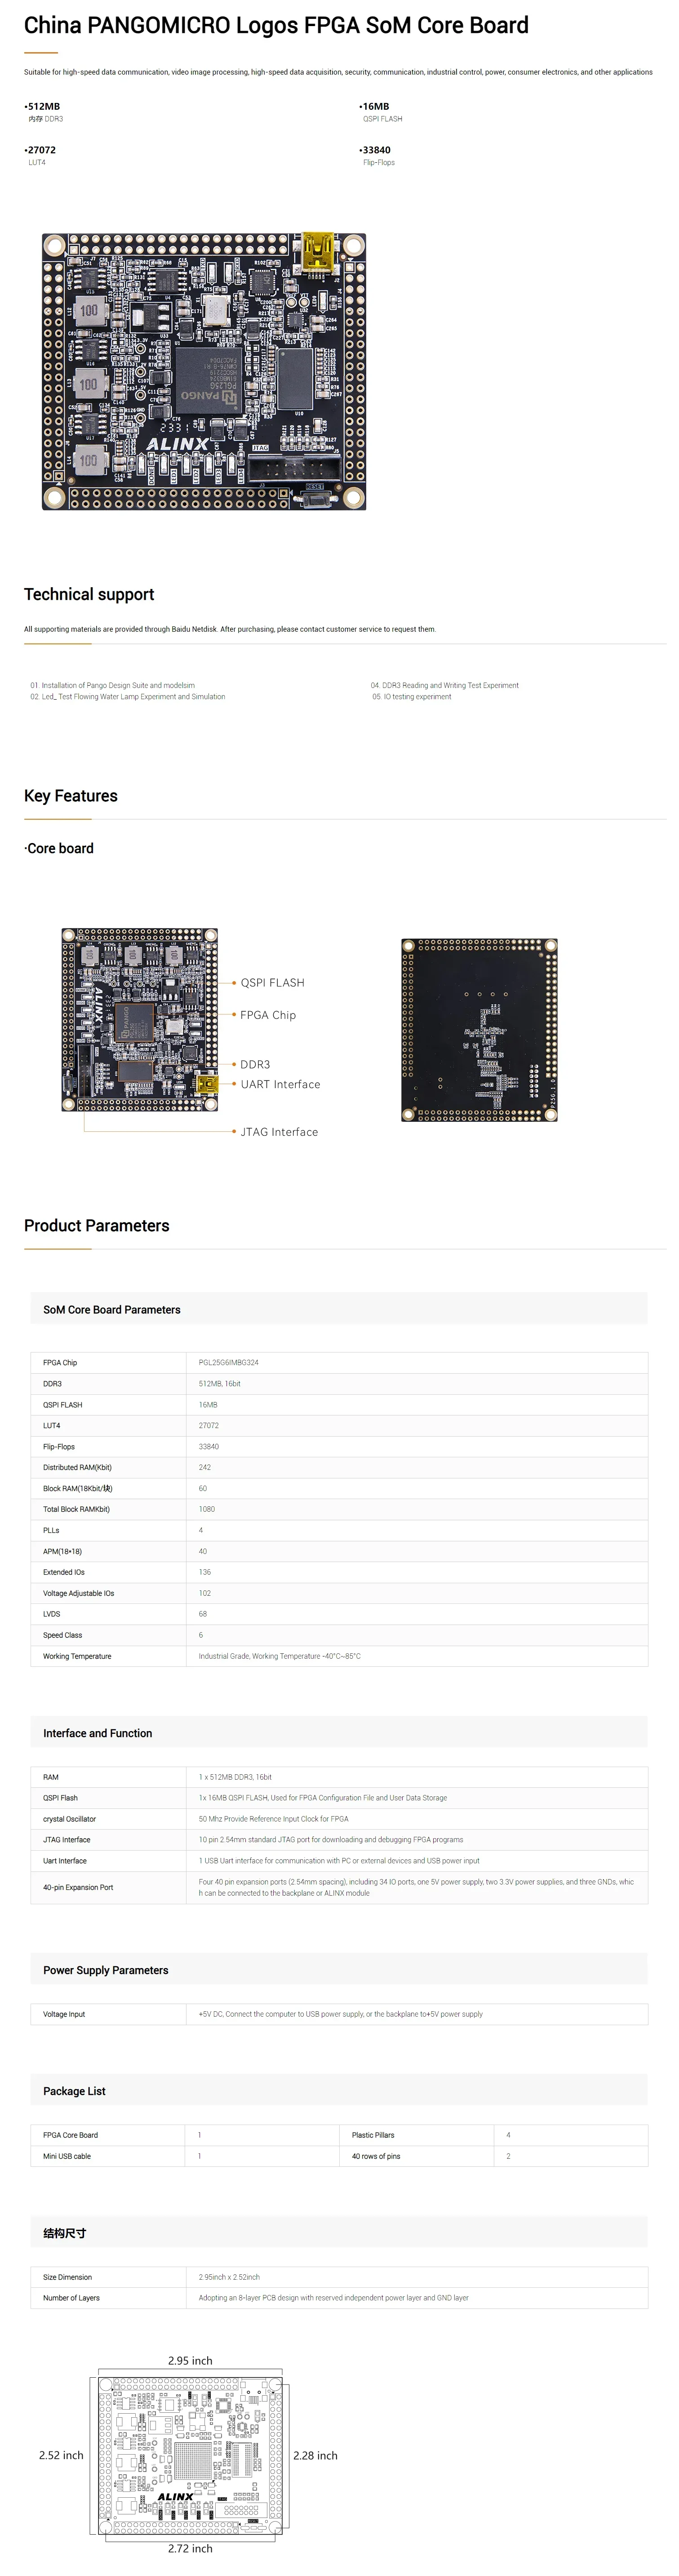Click the Power Supply Parameters section header
The width and height of the screenshot is (679, 2576).
coord(106,1970)
